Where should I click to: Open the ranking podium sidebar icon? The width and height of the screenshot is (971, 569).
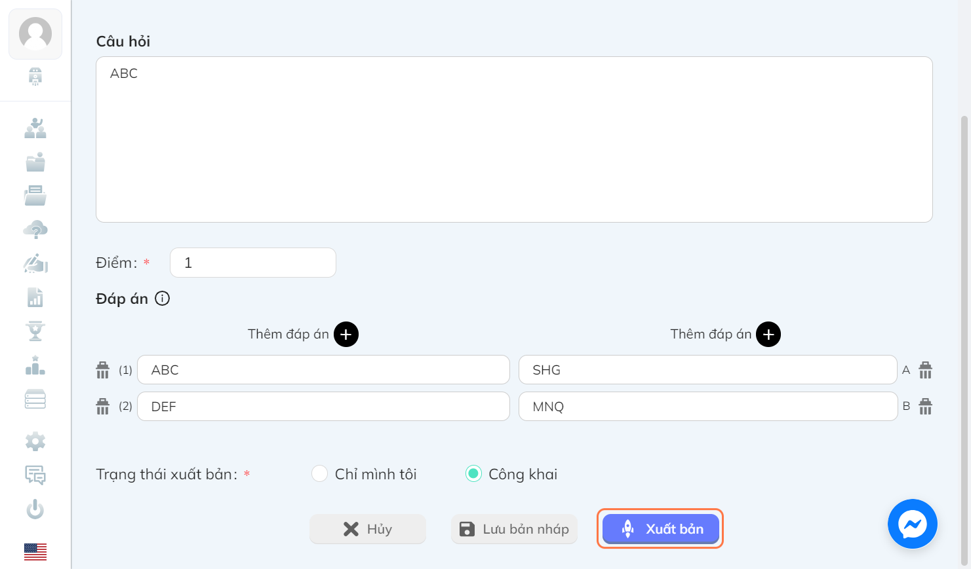pyautogui.click(x=35, y=365)
